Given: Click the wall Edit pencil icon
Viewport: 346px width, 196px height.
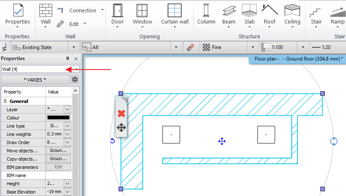Looking at the screenshot, I should coord(60,23).
